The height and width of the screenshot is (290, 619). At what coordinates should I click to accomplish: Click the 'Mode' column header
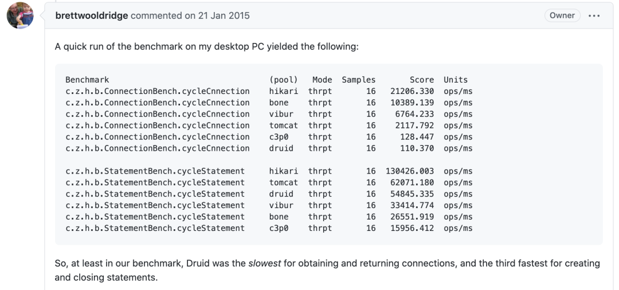click(x=322, y=80)
